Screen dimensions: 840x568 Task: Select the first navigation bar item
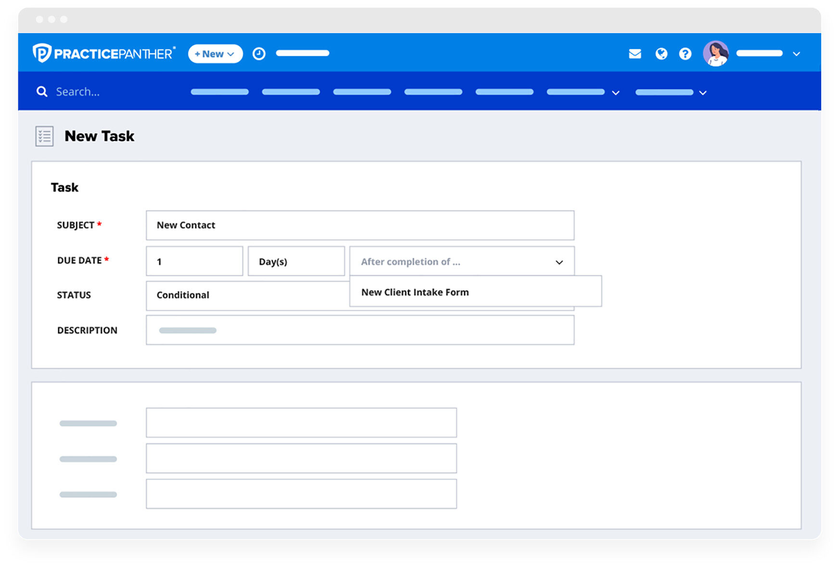click(x=219, y=92)
